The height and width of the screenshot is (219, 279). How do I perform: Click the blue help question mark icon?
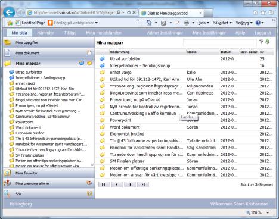tap(258, 23)
